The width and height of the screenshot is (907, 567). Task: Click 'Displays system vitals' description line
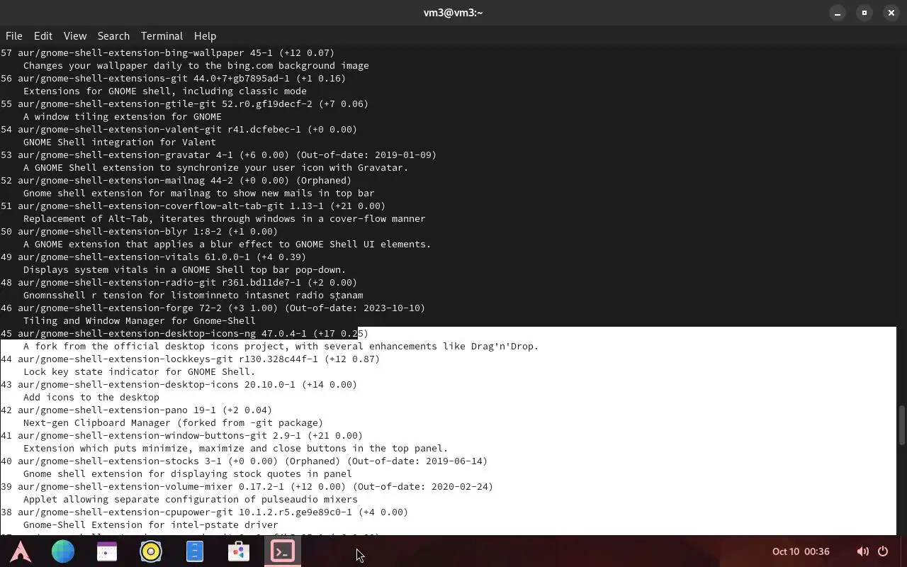(185, 270)
